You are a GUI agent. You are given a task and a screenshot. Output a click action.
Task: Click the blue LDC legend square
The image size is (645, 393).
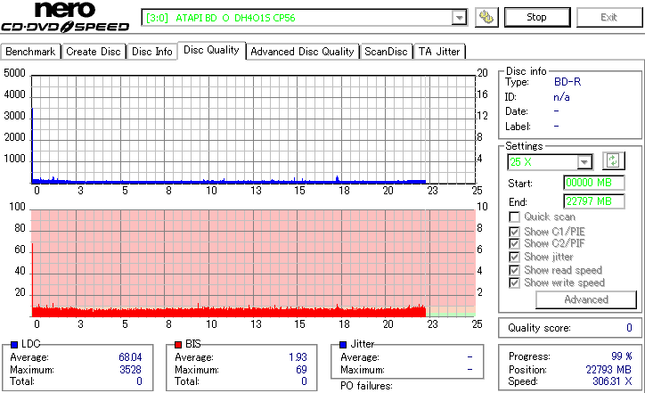pyautogui.click(x=14, y=345)
